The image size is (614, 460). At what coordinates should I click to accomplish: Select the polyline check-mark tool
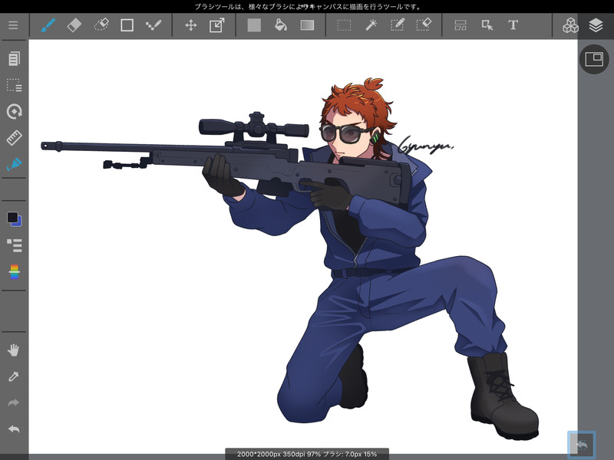[153, 25]
